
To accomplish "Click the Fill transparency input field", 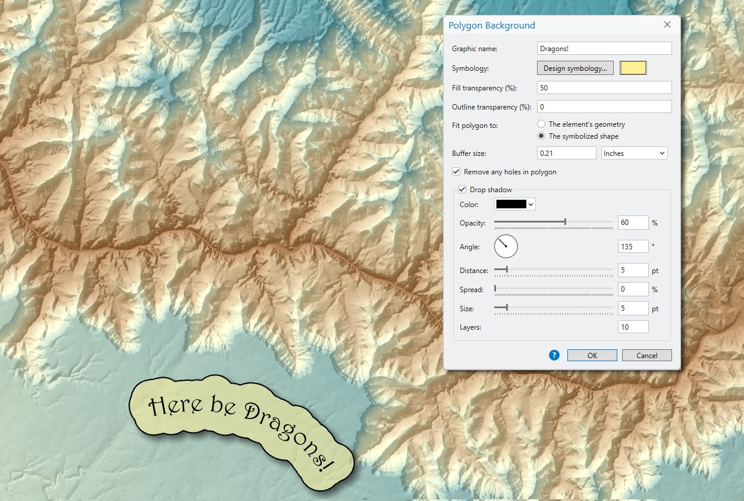I will (604, 87).
